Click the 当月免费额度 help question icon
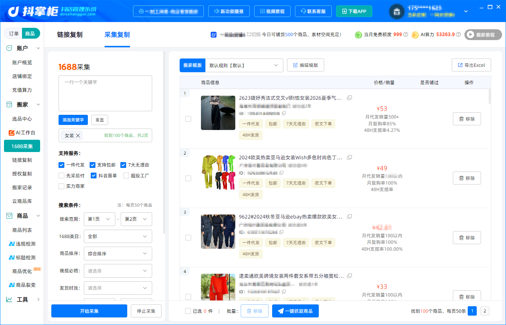The width and height of the screenshot is (506, 325). tap(406, 34)
